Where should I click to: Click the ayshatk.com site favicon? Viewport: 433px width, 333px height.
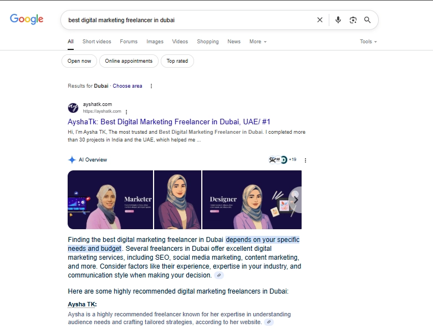[x=73, y=108]
